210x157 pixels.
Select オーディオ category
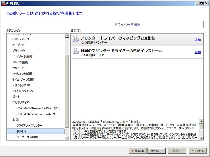[x=18, y=45]
